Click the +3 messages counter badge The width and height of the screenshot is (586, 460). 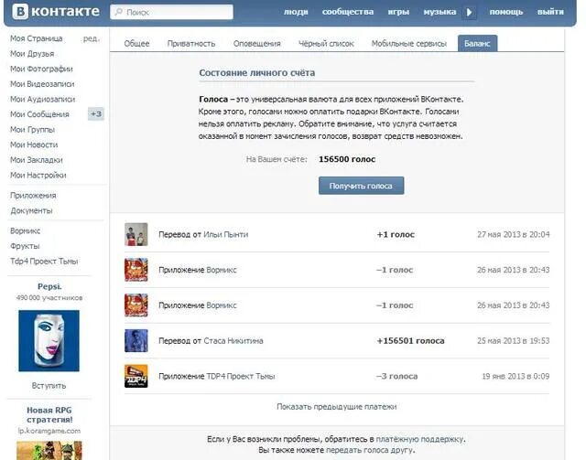click(x=96, y=114)
